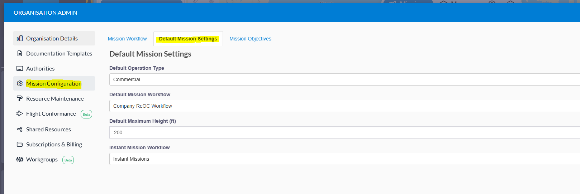The width and height of the screenshot is (580, 194).
Task: Switch to the Mission Workflow tab
Action: pyautogui.click(x=127, y=39)
